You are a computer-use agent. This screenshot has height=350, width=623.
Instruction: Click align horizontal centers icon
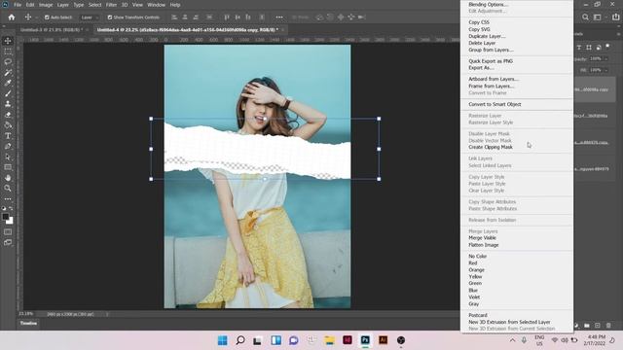point(185,17)
